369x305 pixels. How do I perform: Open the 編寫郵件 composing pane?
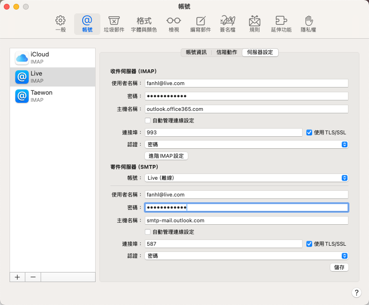coord(200,24)
